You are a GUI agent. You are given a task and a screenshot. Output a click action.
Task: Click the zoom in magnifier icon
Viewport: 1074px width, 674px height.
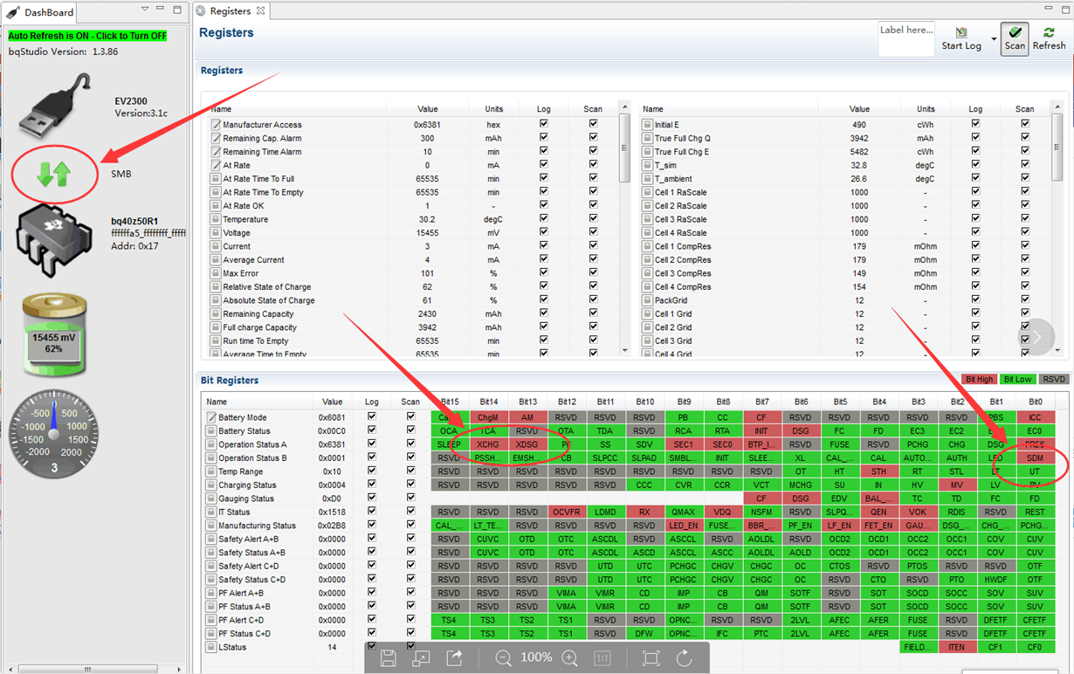[x=569, y=658]
